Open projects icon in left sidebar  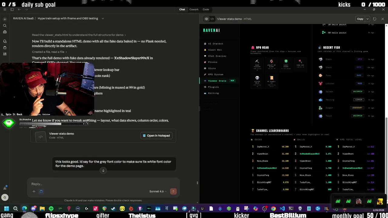5,48
